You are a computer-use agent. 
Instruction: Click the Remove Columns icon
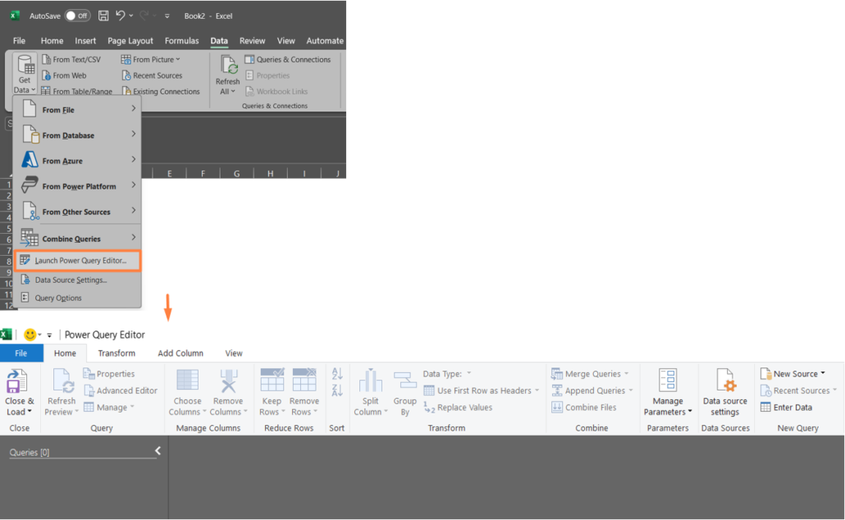[x=228, y=381]
